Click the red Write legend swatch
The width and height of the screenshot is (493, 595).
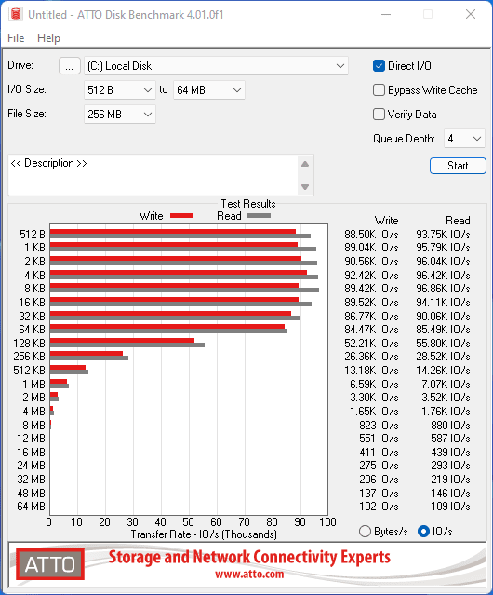pos(182,215)
